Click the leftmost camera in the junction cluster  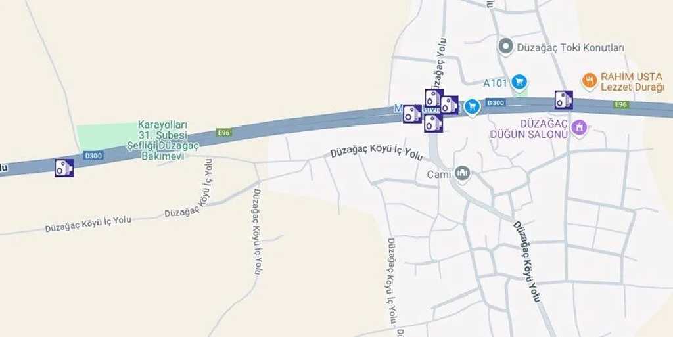(412, 114)
